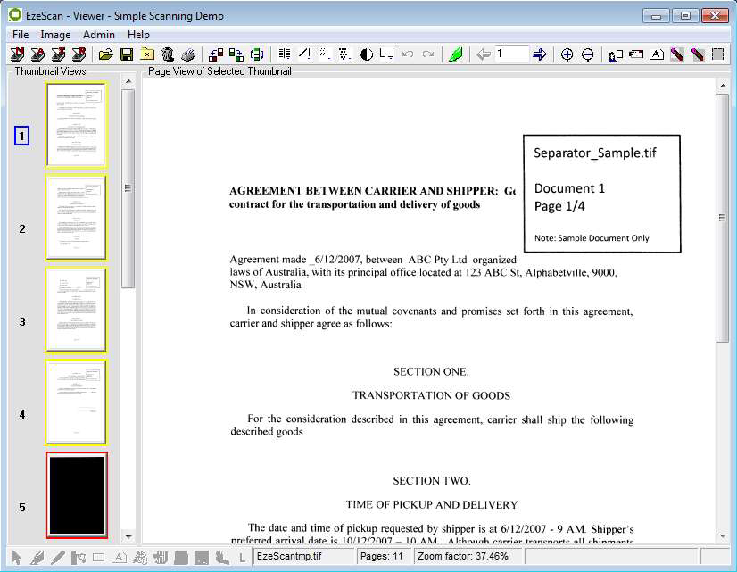Click page view scroll up arrow

[723, 84]
